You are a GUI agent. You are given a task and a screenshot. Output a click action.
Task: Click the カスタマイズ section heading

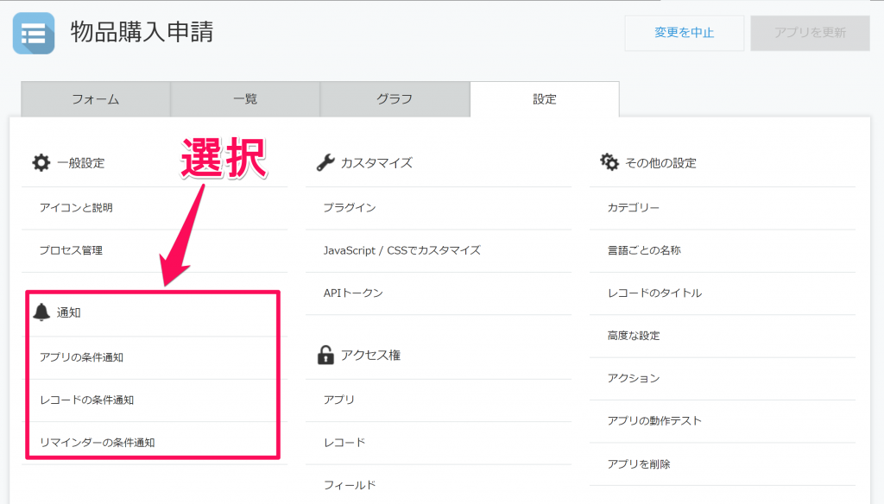[x=376, y=163]
